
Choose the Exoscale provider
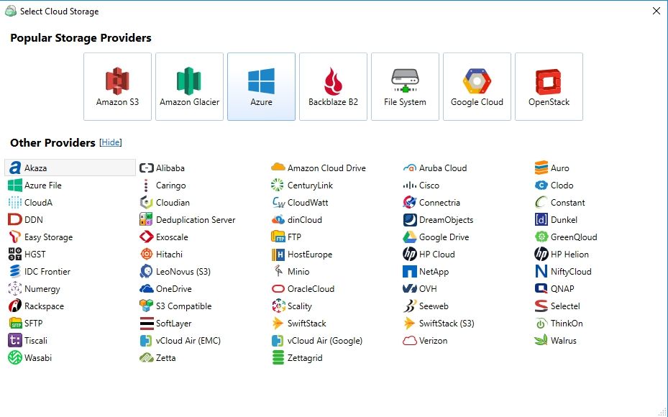pos(164,237)
